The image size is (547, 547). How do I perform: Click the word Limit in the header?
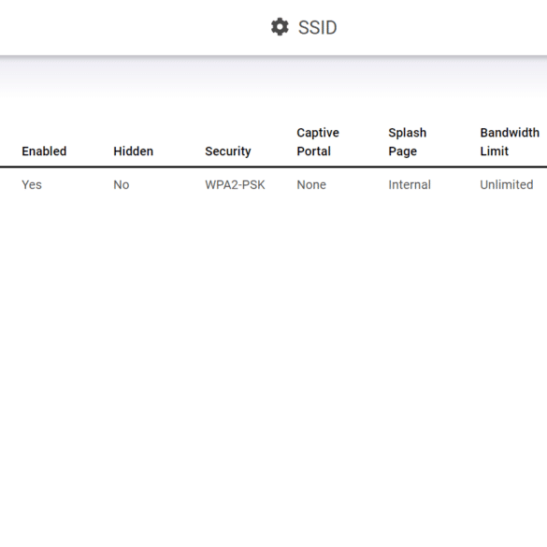click(495, 151)
